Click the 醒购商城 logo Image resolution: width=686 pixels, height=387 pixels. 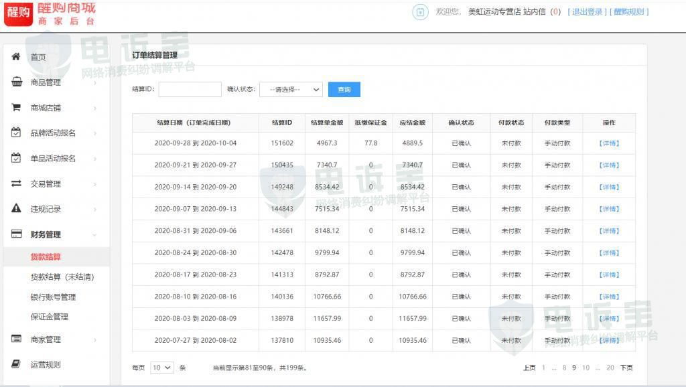tap(47, 15)
